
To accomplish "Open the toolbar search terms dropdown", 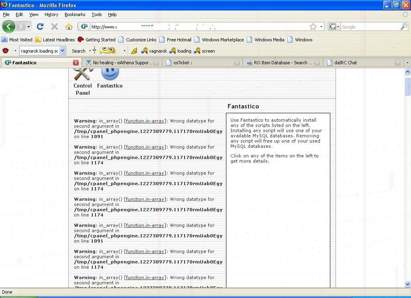I will 62,51.
